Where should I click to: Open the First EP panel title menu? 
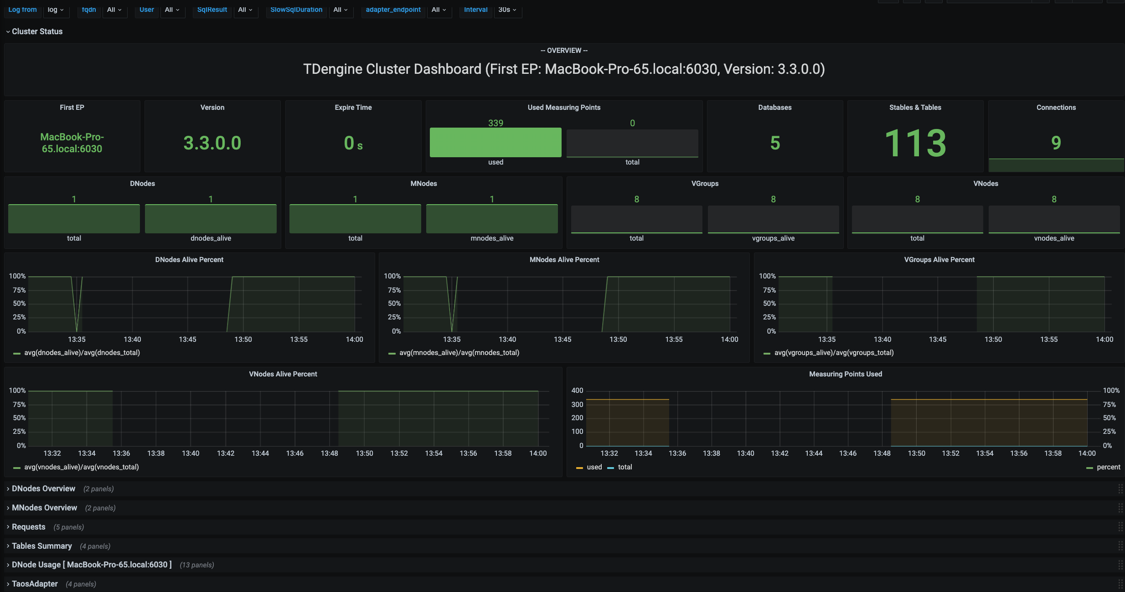click(x=72, y=108)
